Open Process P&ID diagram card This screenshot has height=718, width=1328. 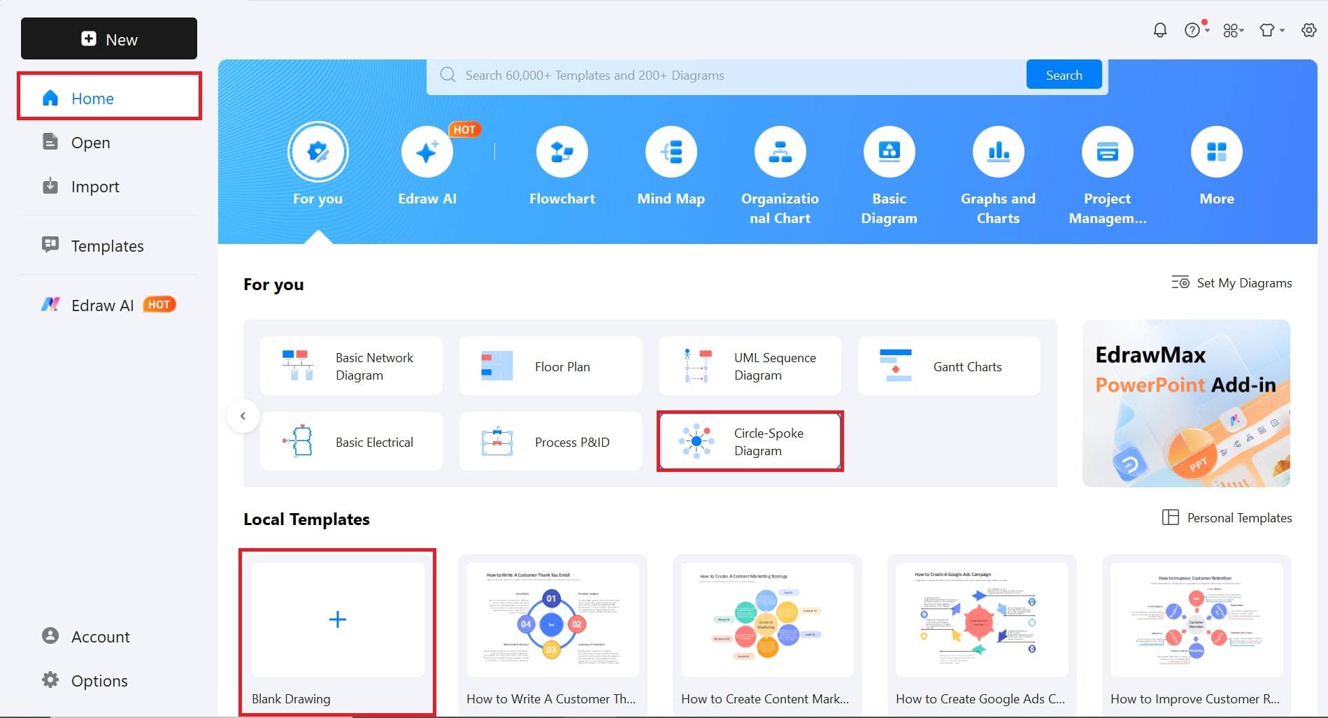(x=550, y=441)
